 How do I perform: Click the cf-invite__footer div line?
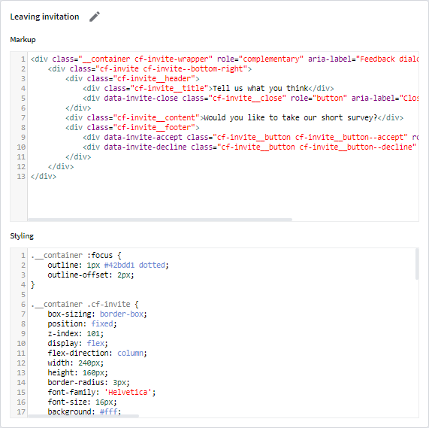coord(132,128)
